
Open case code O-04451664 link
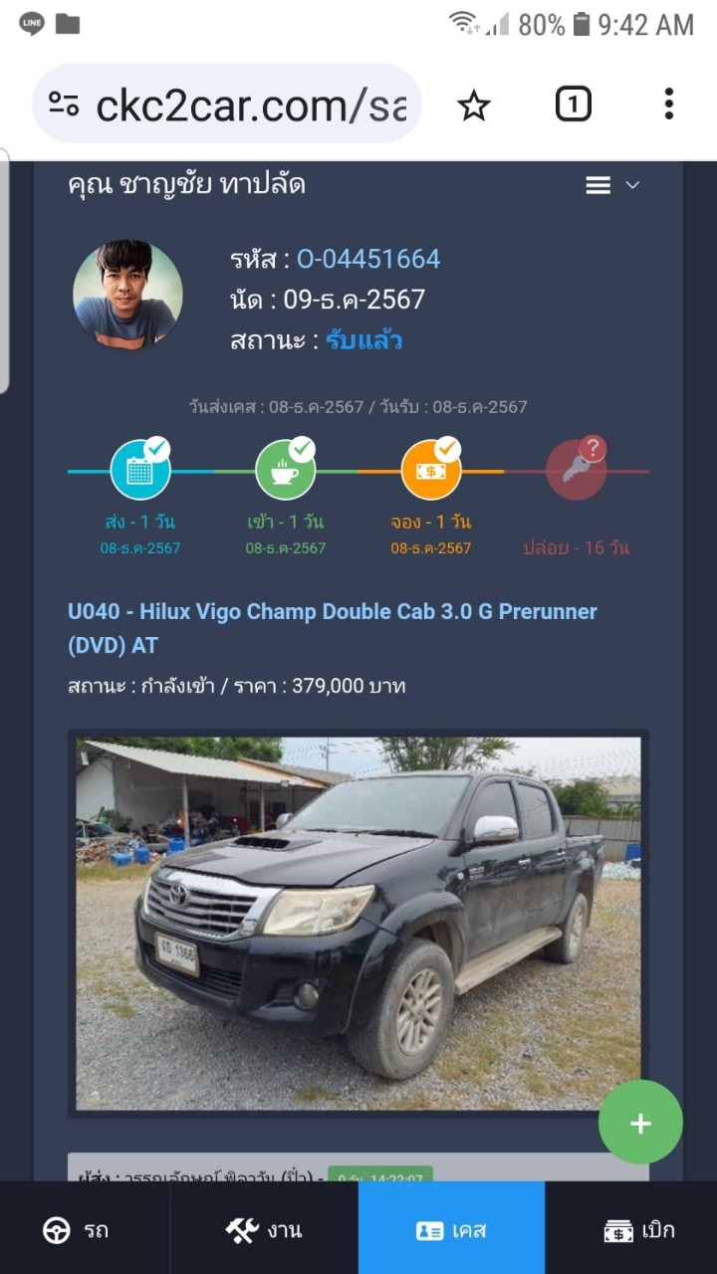[x=368, y=259]
